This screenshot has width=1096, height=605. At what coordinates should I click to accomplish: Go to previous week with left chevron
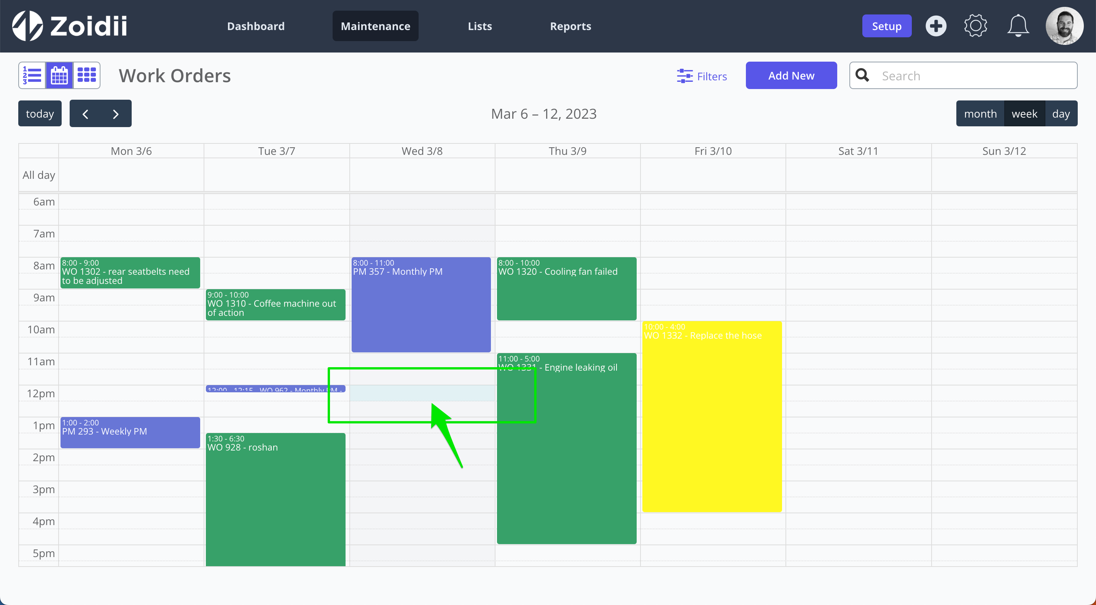85,113
